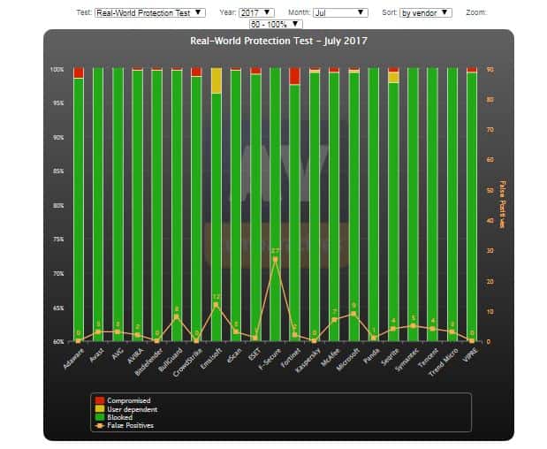
Task: Click the Seqrite vendor label
Action: [x=390, y=357]
